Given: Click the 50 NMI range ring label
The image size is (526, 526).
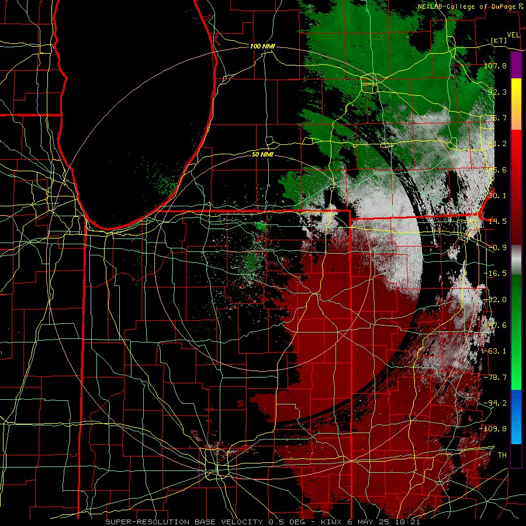Looking at the screenshot, I should 262,154.
